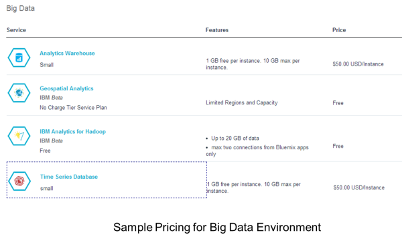Click the Big Data section heading
This screenshot has width=402, height=241.
(20, 8)
